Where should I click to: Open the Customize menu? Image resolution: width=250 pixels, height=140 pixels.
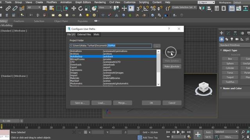(129, 2)
